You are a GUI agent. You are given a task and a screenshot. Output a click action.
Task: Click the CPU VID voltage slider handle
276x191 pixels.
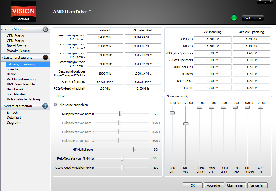[x=172, y=113]
